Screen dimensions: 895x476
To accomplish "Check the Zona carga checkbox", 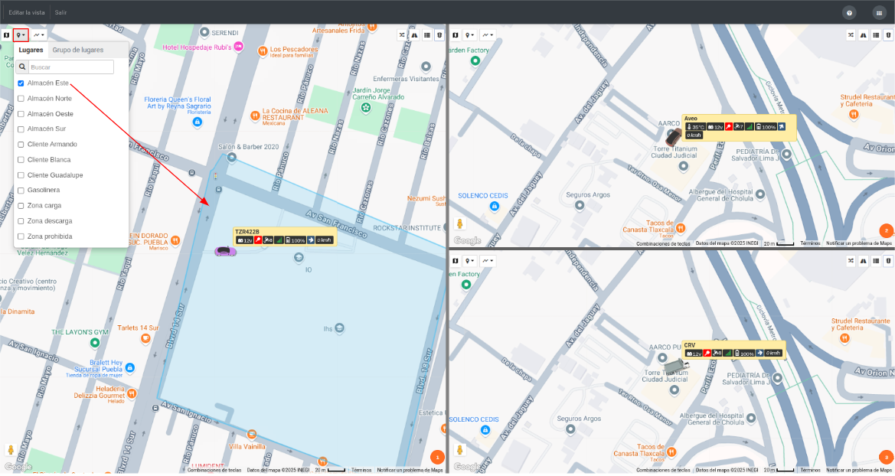I will point(21,206).
